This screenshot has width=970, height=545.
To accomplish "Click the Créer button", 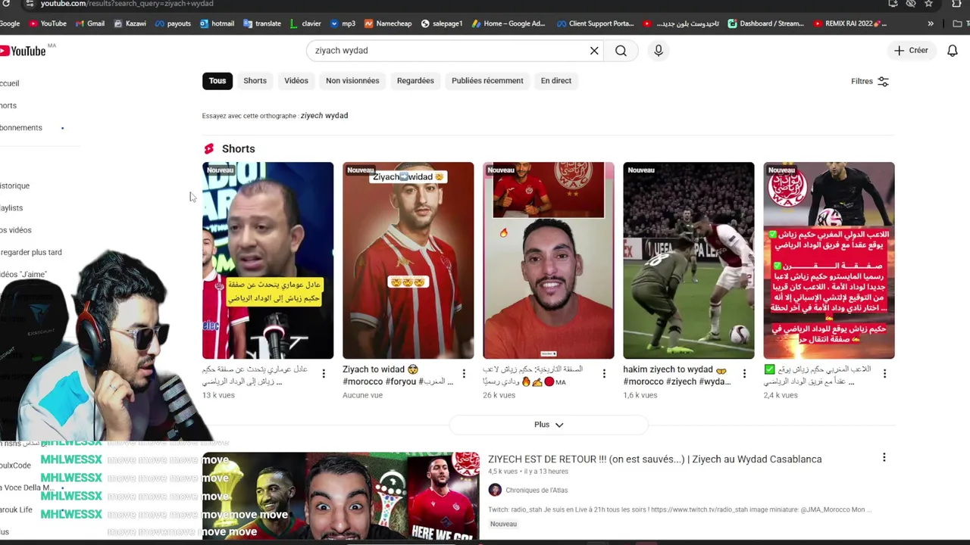I will [911, 51].
